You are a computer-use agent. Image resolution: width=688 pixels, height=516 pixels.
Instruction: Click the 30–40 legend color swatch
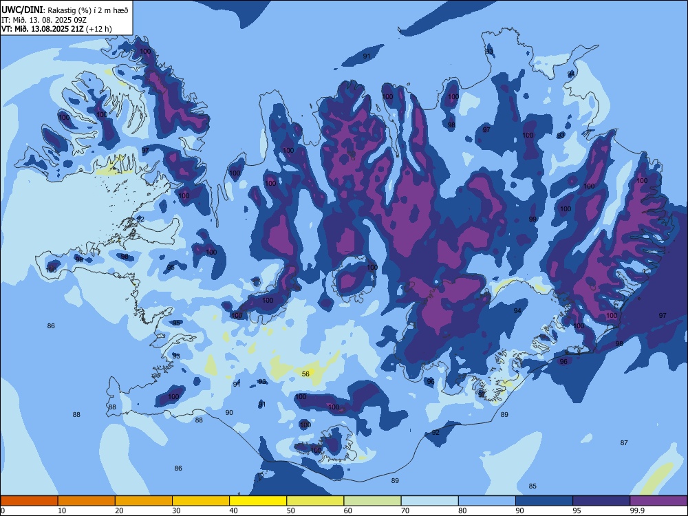[201, 501]
